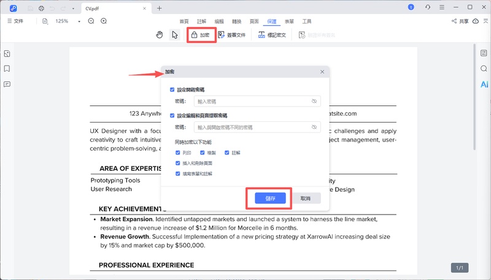This screenshot has width=491, height=280.
Task: Choose the arrow selection tool
Action: [x=174, y=35]
